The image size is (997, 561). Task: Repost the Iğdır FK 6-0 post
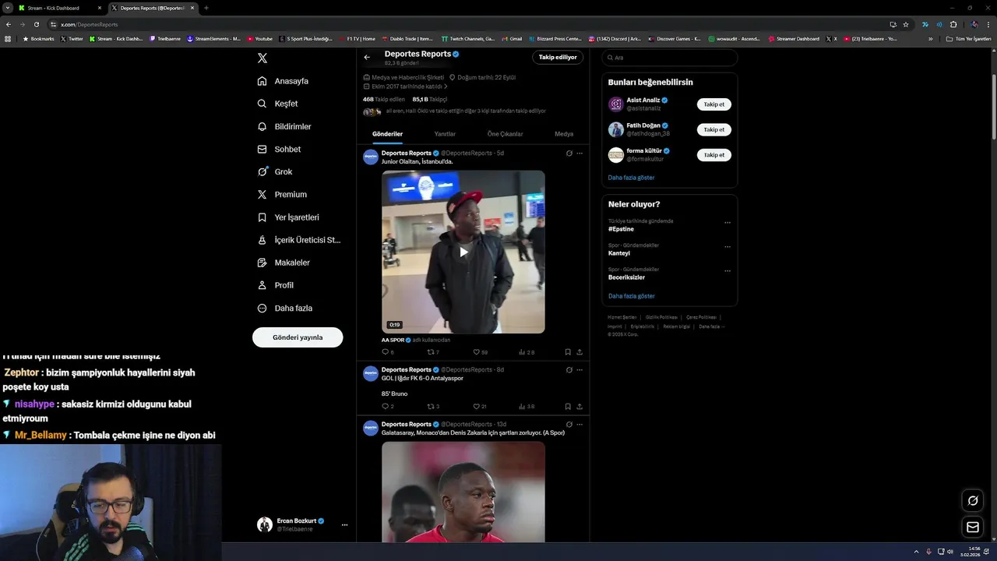[x=431, y=406]
